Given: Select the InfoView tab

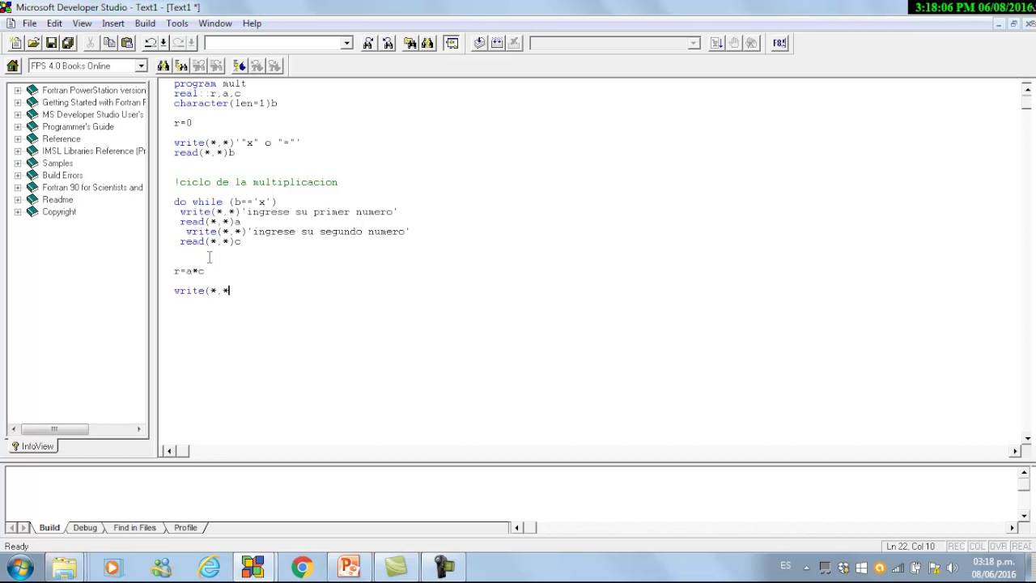Looking at the screenshot, I should point(32,446).
